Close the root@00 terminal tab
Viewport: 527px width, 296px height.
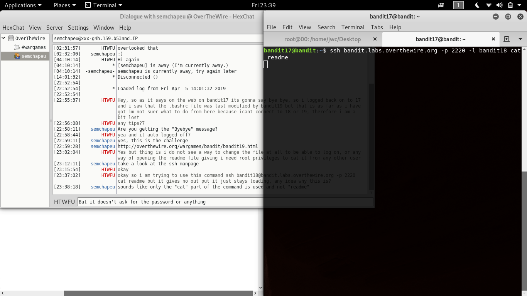coord(375,39)
